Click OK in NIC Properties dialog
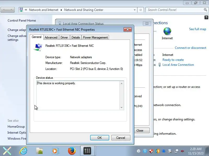 click(100, 138)
